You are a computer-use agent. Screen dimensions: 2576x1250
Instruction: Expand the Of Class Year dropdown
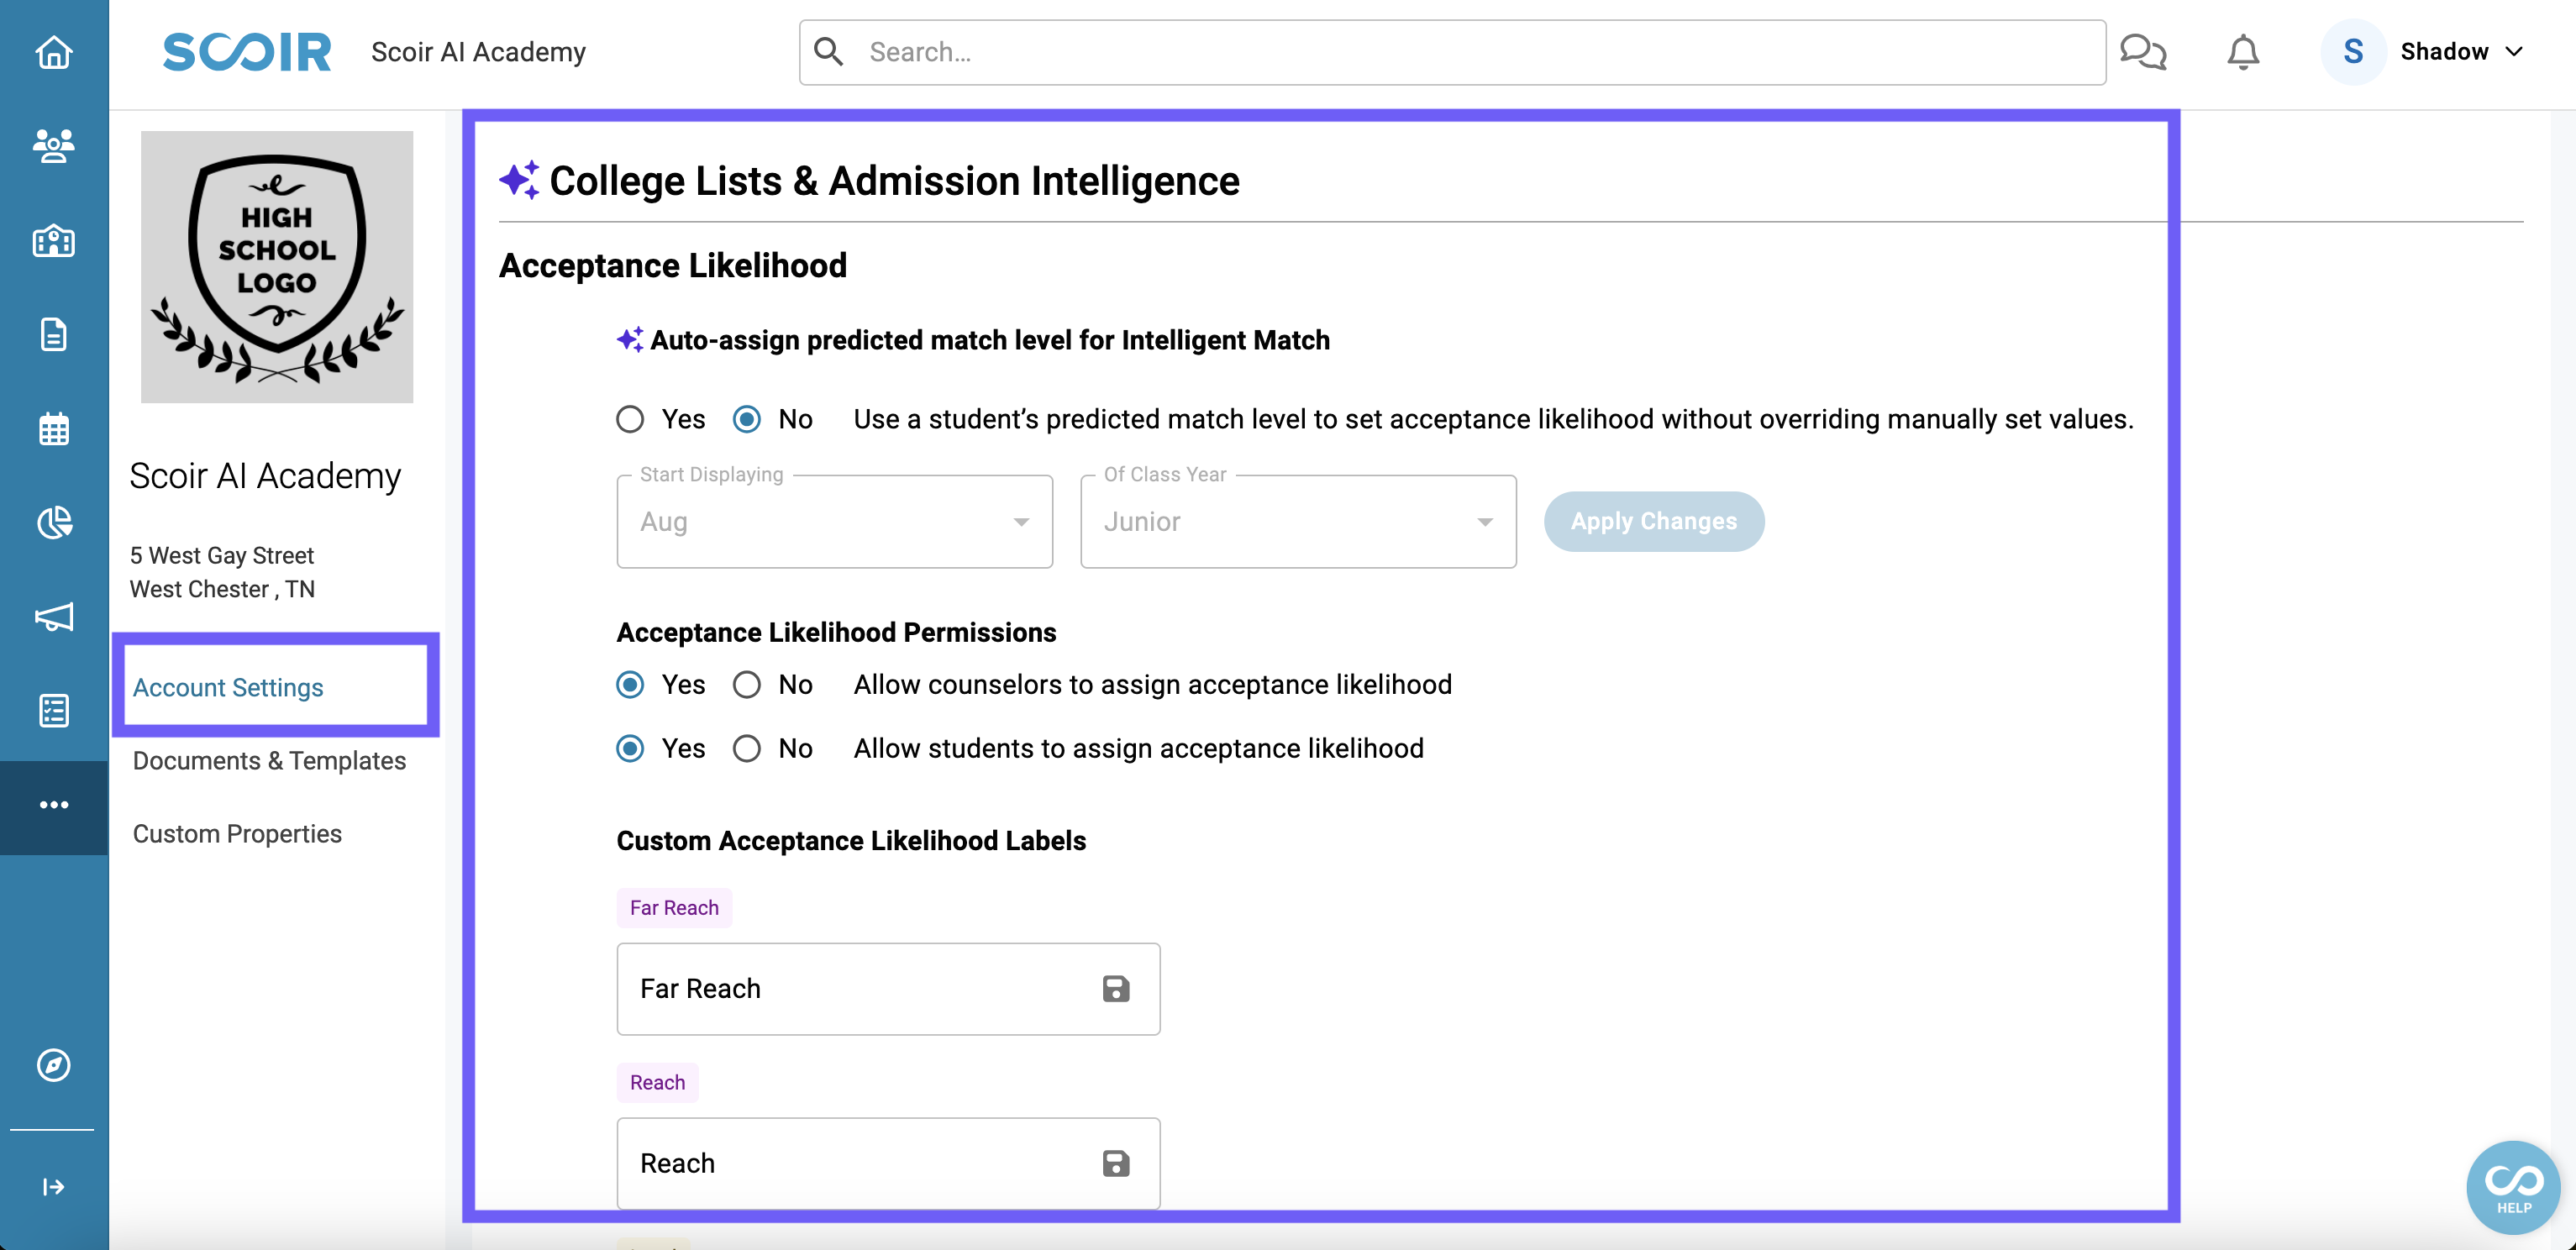[1485, 521]
